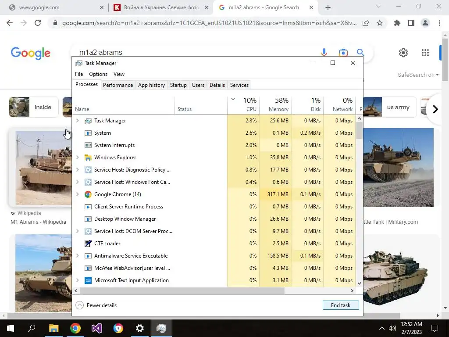Click the Task Manager process icon
Viewport: 449px width, 337px height.
click(x=88, y=121)
